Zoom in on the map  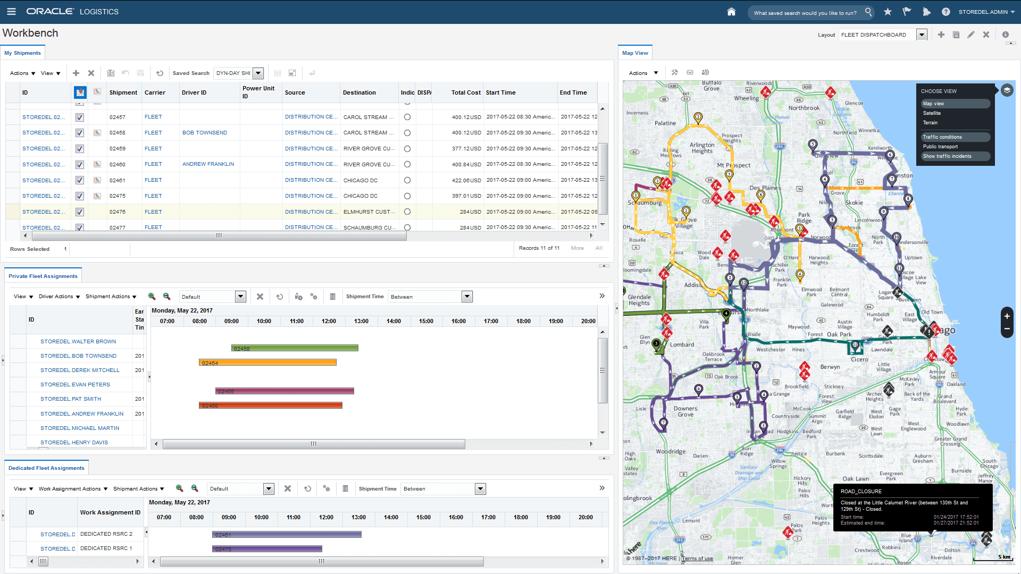click(1007, 316)
